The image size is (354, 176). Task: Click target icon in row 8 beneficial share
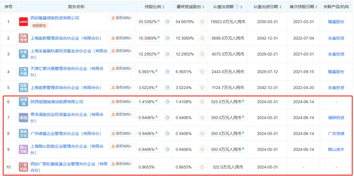coord(202,133)
